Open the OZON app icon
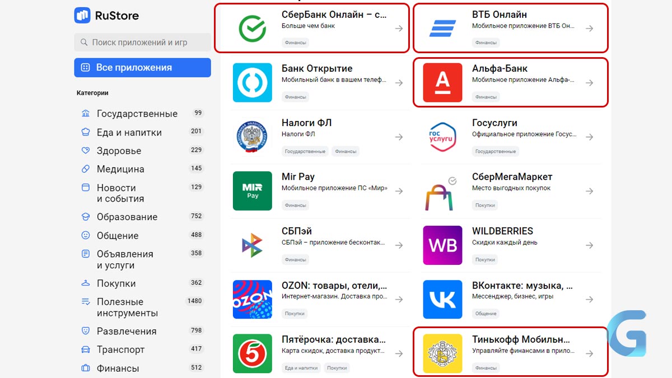The width and height of the screenshot is (672, 378). pyautogui.click(x=253, y=300)
